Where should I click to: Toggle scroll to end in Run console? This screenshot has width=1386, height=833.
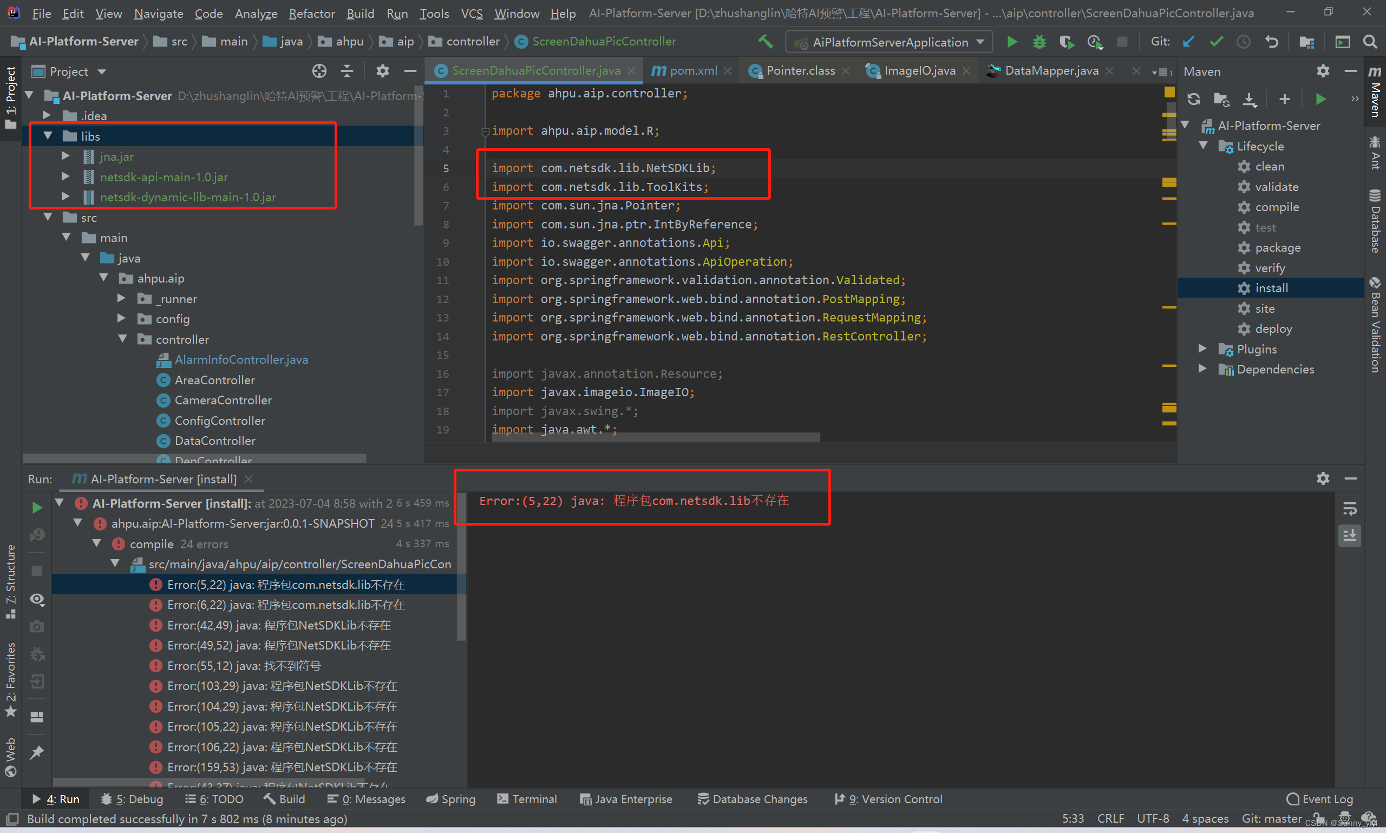[1350, 535]
